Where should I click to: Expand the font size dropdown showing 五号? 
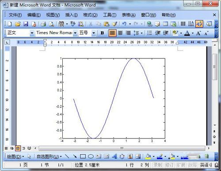94,33
